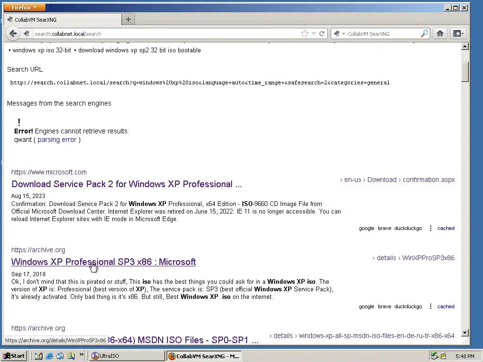
Task: Click suggestion download windows xp sp2 32 bit iso bootable
Action: tap(140, 50)
